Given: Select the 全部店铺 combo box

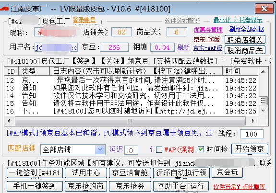Looking at the screenshot, I should click(x=73, y=149).
